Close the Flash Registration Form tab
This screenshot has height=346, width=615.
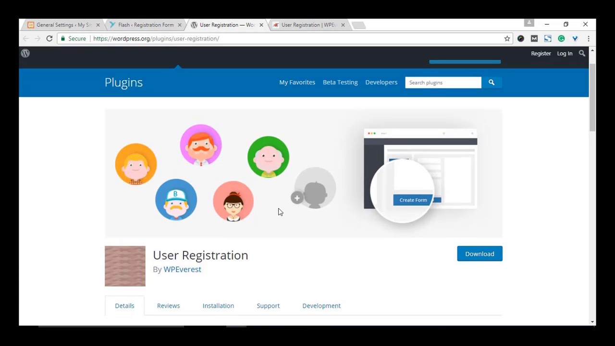pos(180,25)
